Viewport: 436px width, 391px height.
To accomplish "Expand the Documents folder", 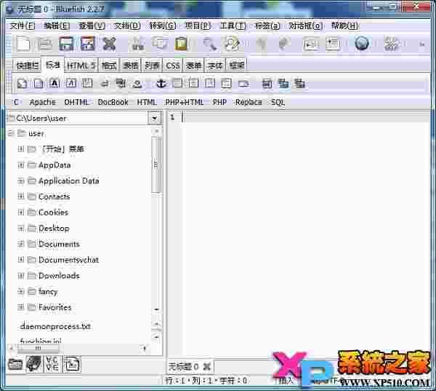I will click(20, 244).
